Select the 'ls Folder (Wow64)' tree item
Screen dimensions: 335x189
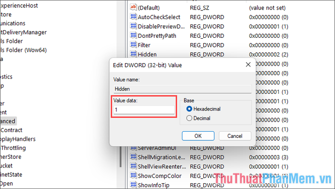click(23, 50)
